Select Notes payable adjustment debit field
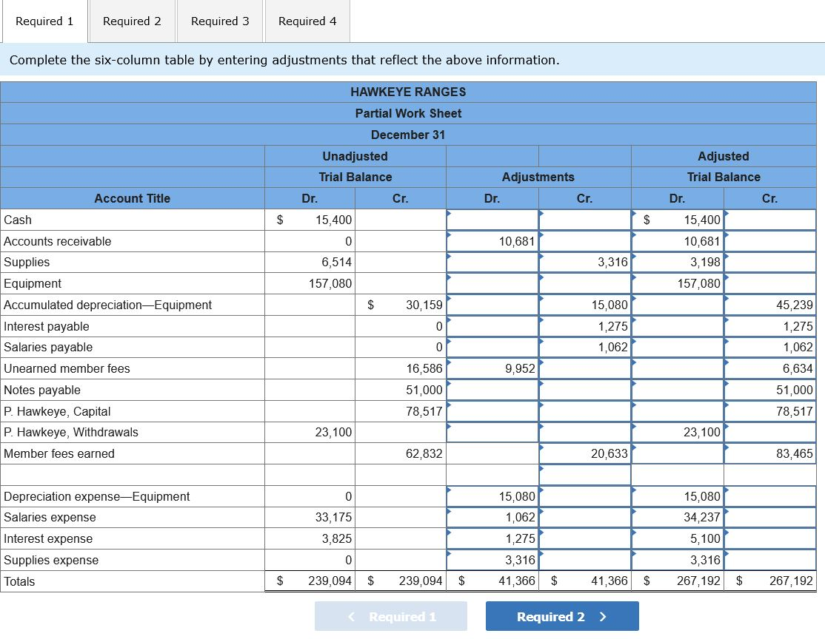 492,390
